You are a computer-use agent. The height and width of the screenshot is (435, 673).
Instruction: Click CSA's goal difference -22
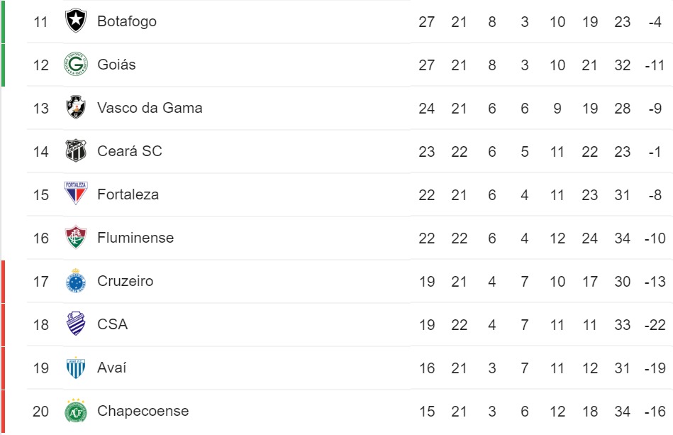click(655, 324)
